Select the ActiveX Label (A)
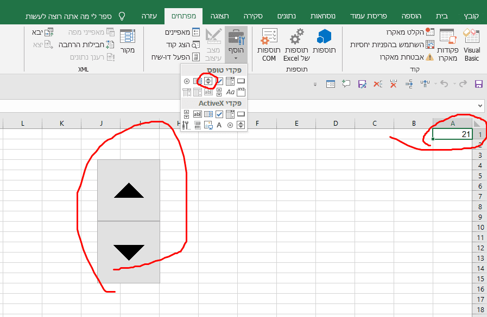 pyautogui.click(x=219, y=125)
